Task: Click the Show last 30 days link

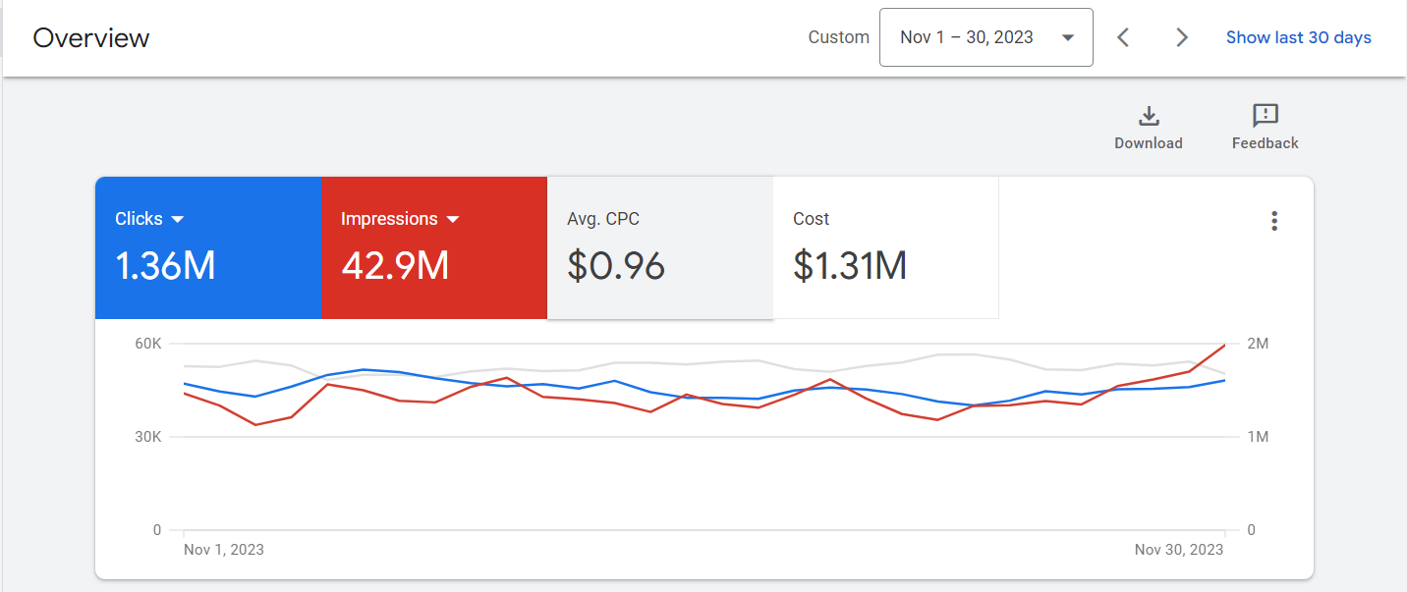Action: tap(1298, 37)
